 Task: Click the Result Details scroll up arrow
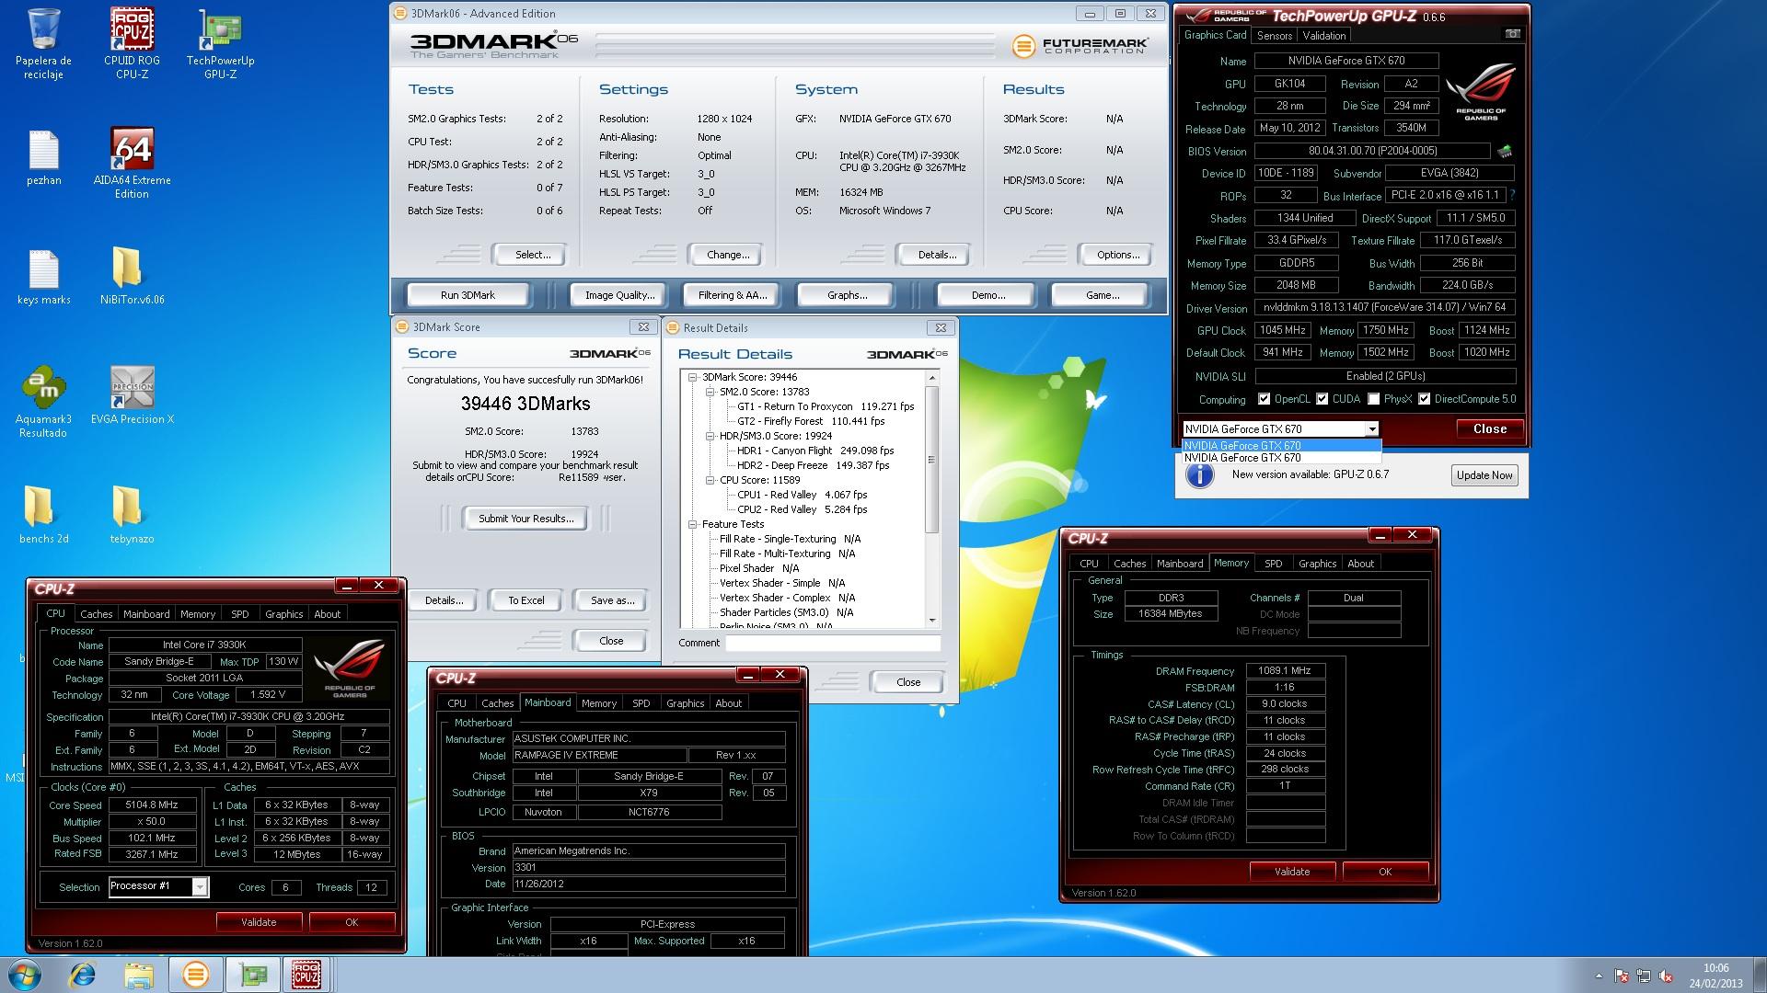click(931, 378)
